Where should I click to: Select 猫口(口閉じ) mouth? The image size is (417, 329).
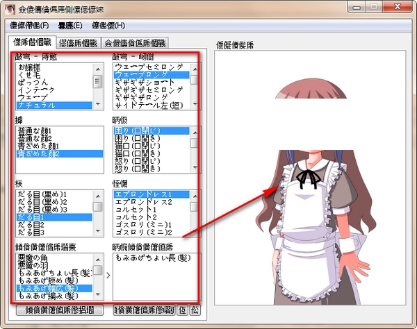click(152, 146)
